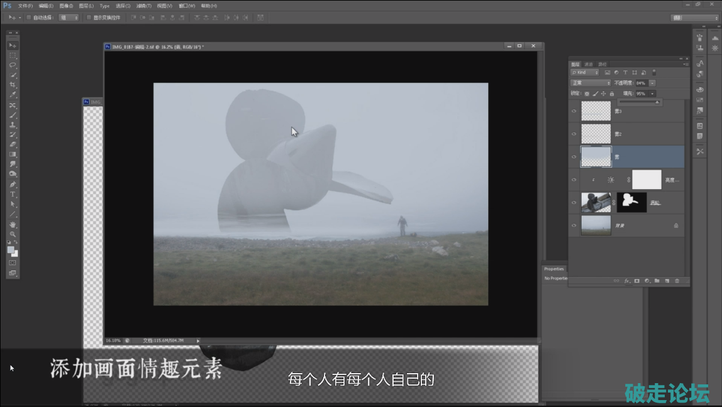Select the Clone Stamp tool
722x407 pixels.
tap(13, 125)
